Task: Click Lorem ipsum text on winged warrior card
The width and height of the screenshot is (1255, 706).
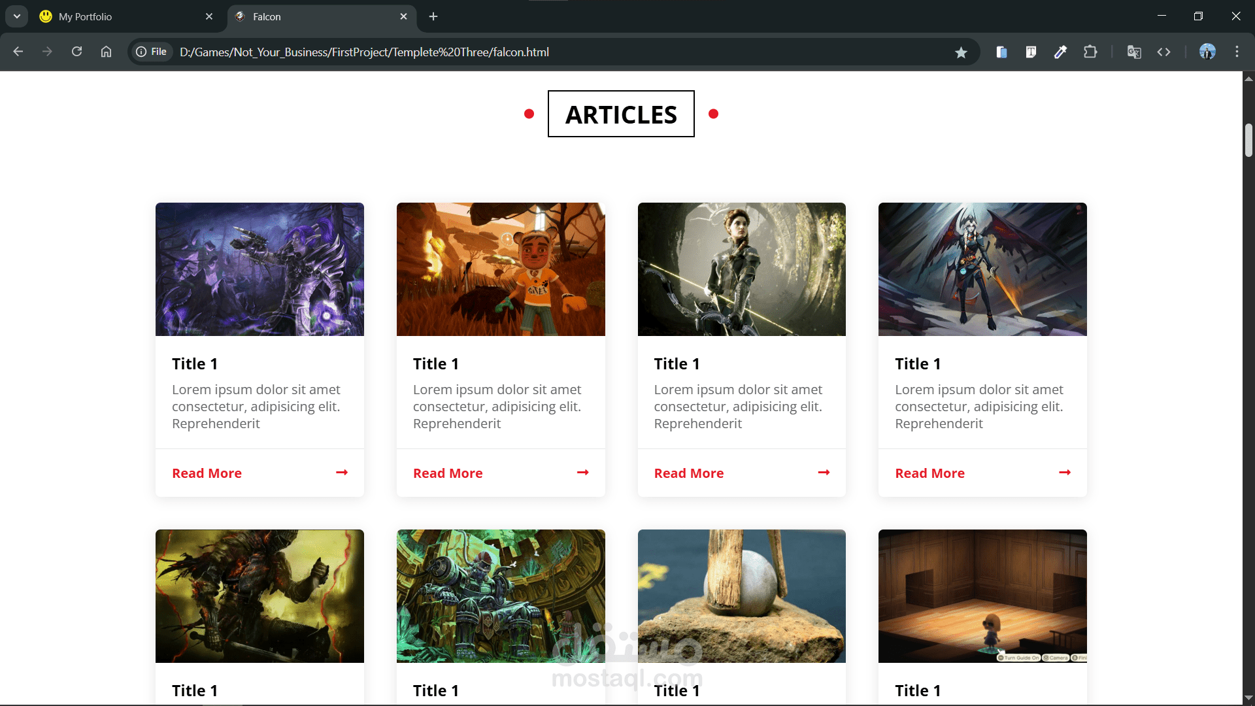Action: click(979, 407)
